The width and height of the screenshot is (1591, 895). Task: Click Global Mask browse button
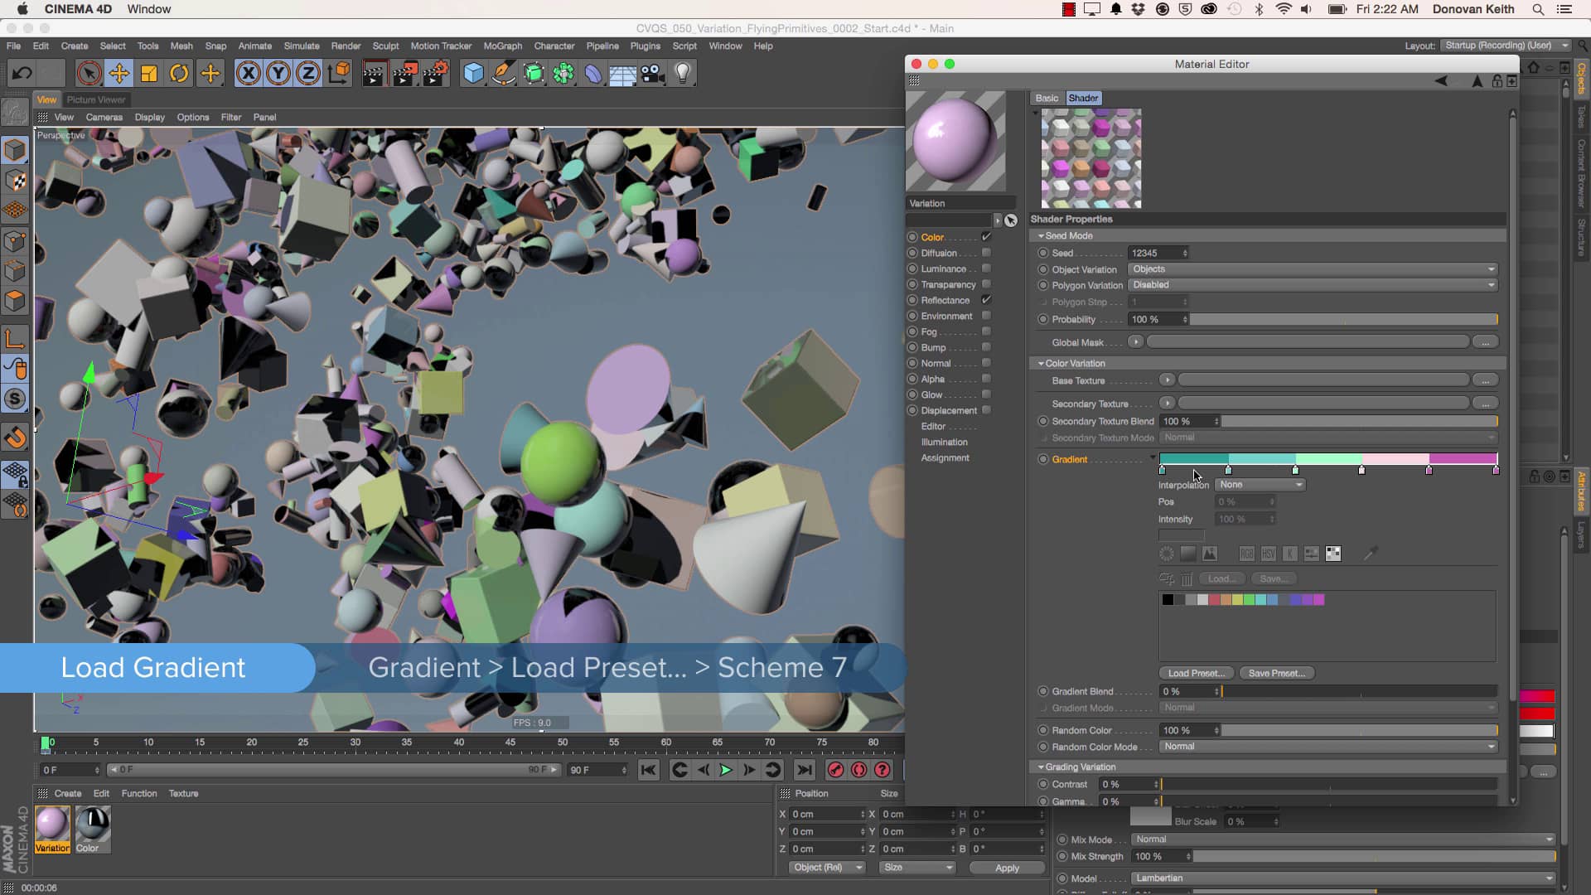[1486, 342]
